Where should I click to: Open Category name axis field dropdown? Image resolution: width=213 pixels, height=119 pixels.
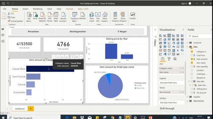(x=180, y=68)
